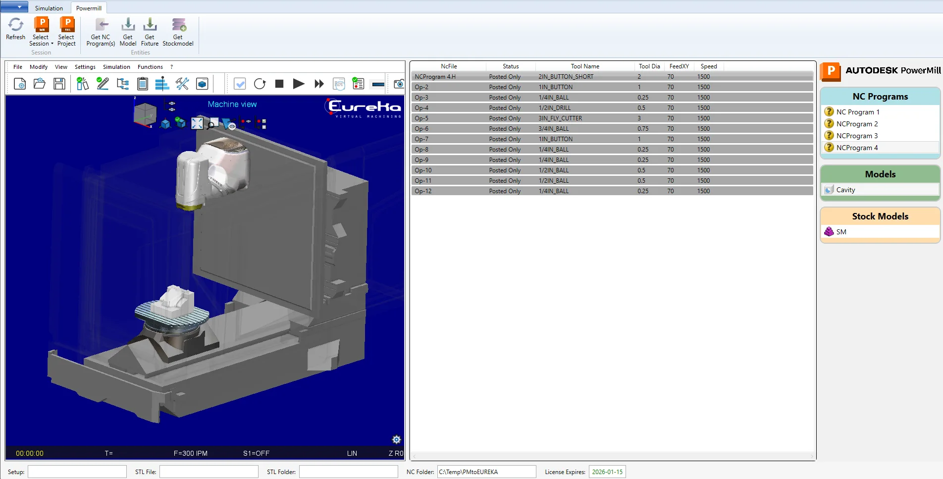Image resolution: width=943 pixels, height=479 pixels.
Task: Click Get Fixture icon
Action: [x=150, y=25]
